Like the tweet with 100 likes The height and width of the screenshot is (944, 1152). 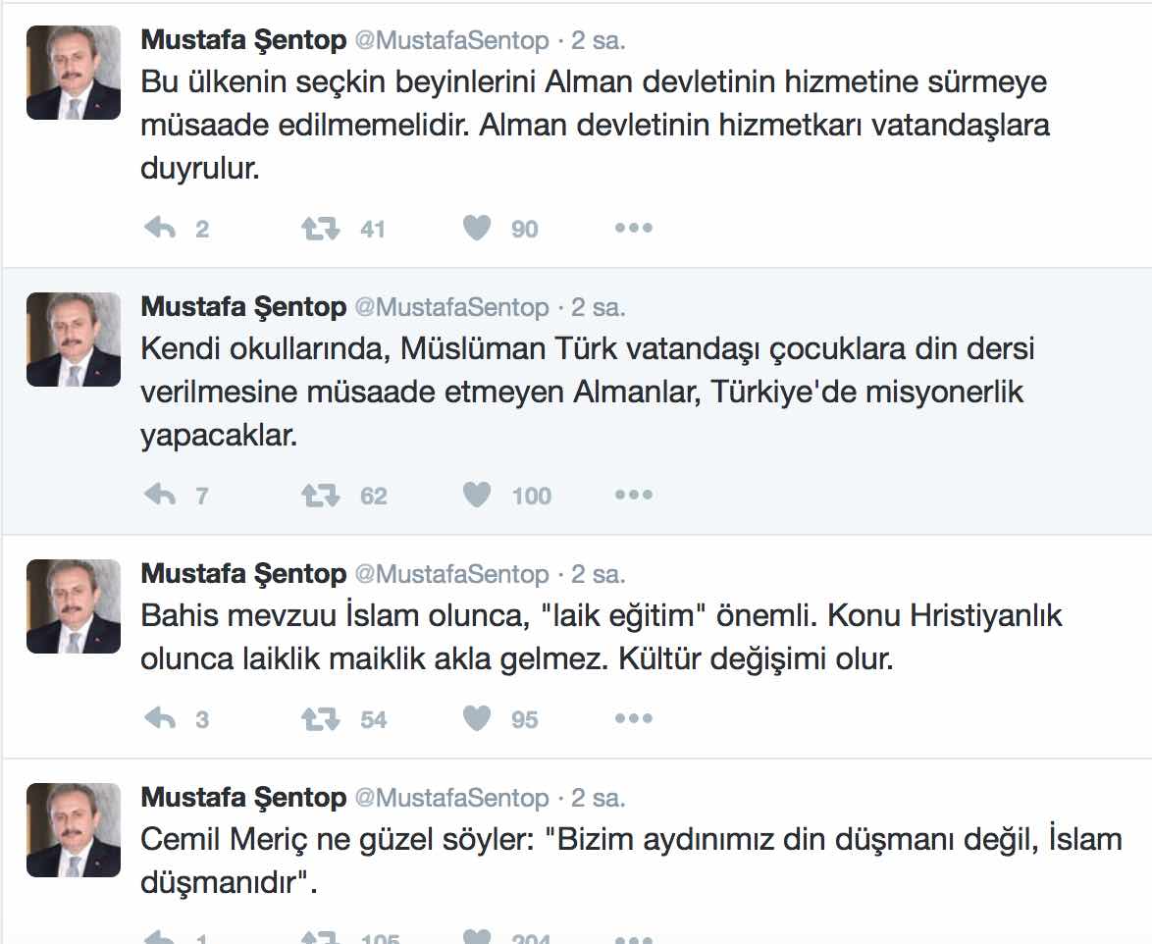[477, 496]
